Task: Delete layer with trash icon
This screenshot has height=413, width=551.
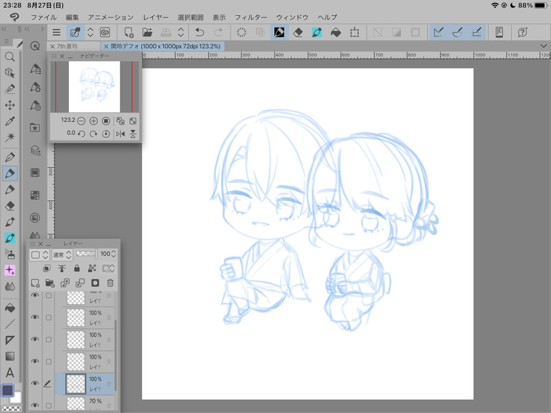Action: pyautogui.click(x=110, y=283)
